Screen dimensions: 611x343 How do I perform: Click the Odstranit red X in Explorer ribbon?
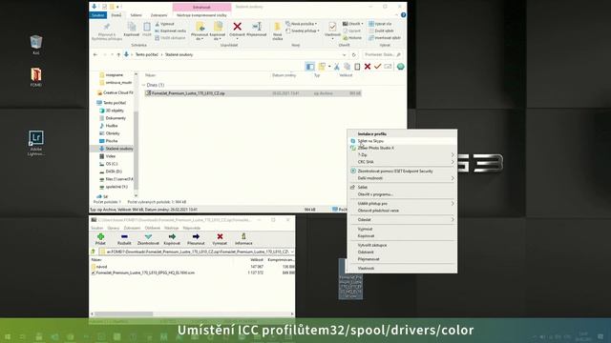tap(237, 27)
